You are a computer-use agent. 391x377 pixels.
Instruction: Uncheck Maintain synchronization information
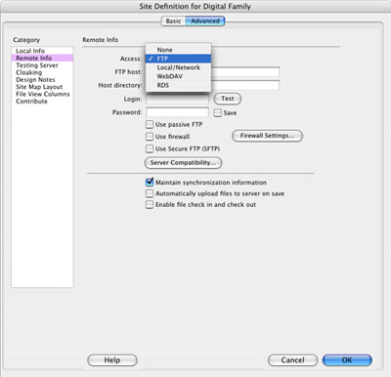click(150, 182)
